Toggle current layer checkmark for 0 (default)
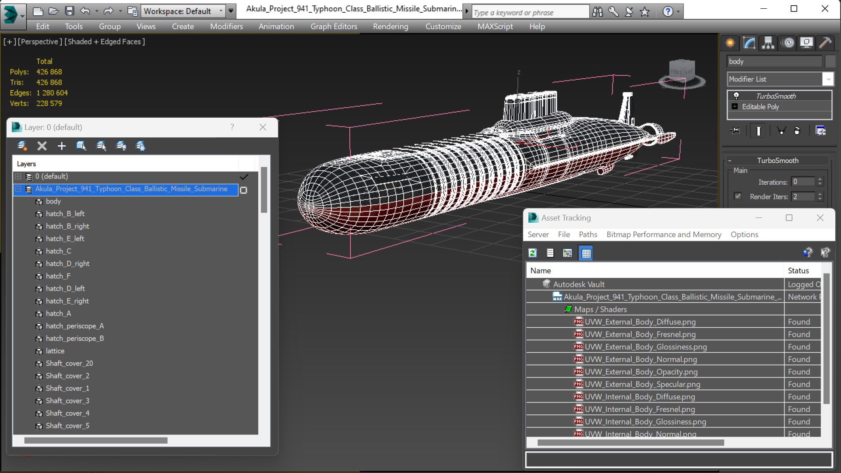841x473 pixels. [x=244, y=177]
